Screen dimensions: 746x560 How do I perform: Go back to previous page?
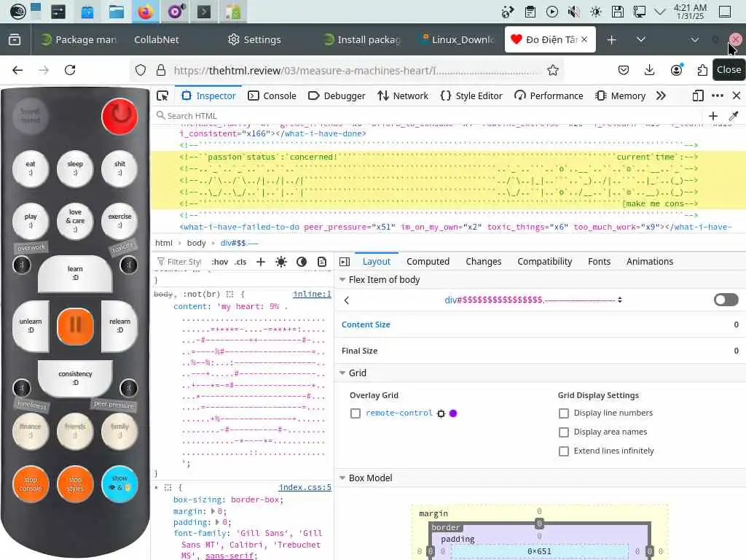pos(17,71)
